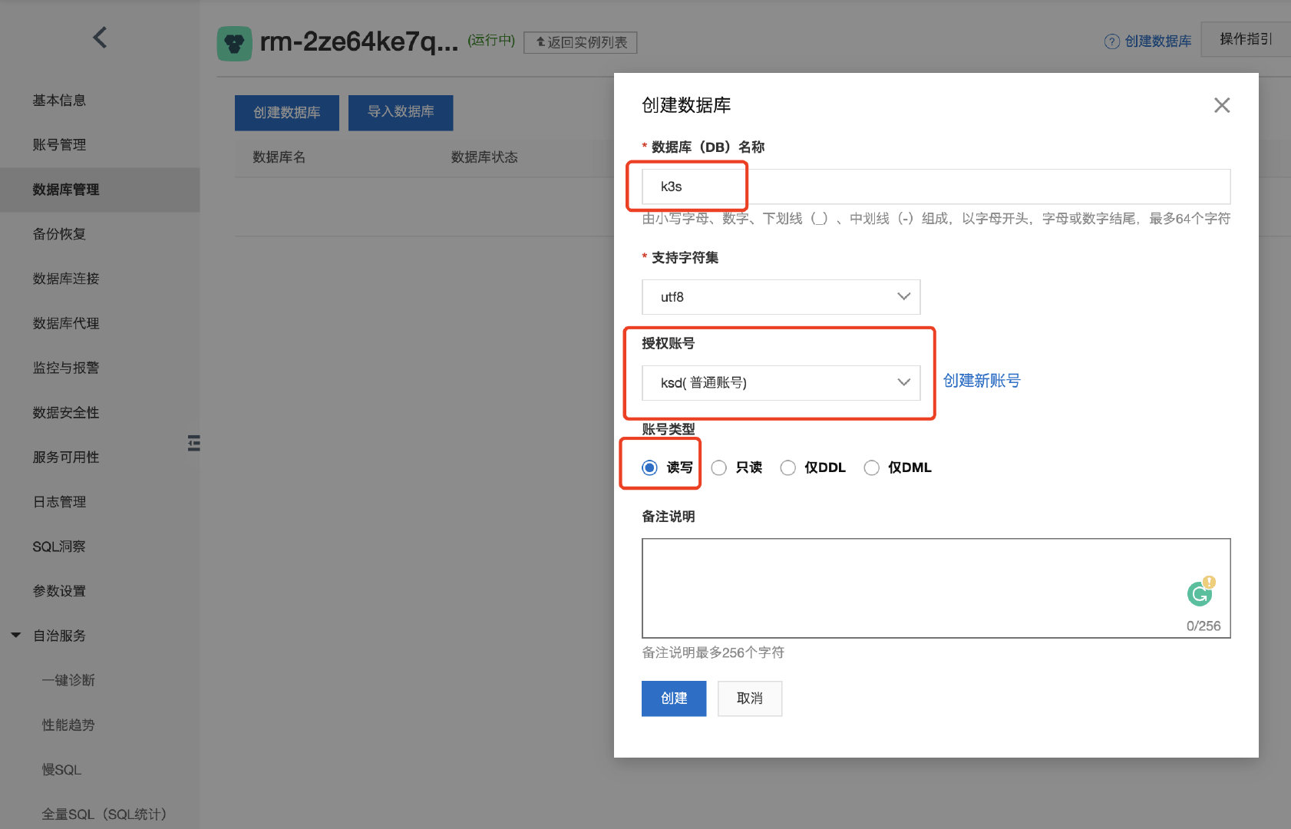
Task: Click the green database instance icon
Action: click(x=234, y=43)
